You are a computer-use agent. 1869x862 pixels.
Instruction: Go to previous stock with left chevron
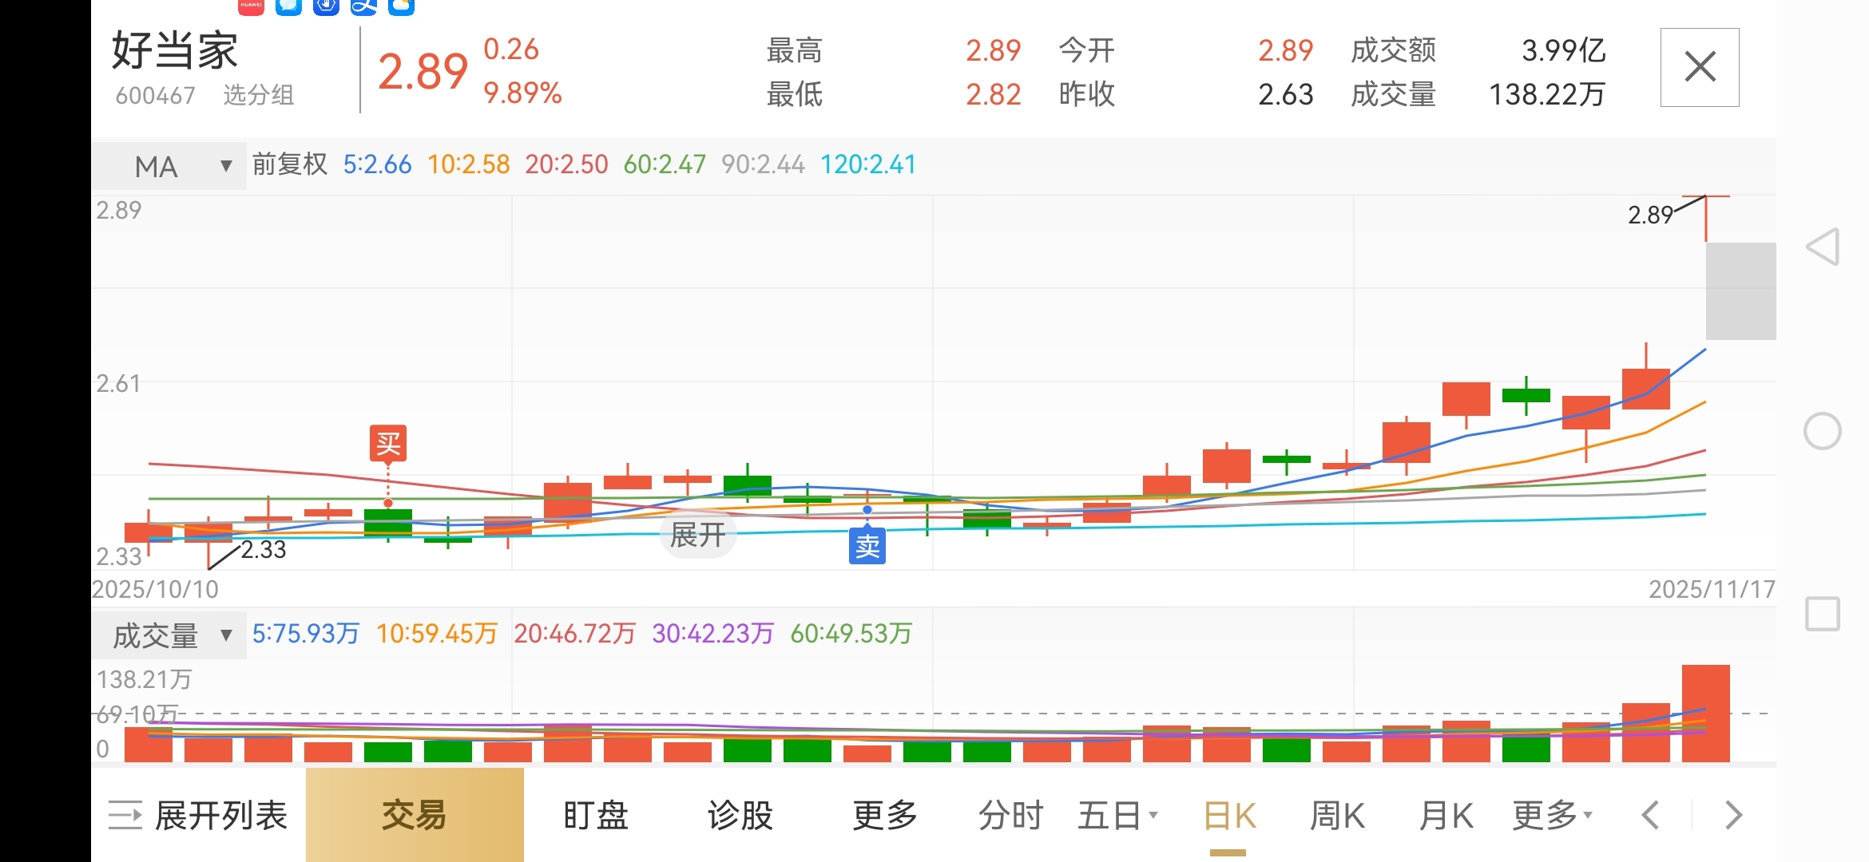1651,816
